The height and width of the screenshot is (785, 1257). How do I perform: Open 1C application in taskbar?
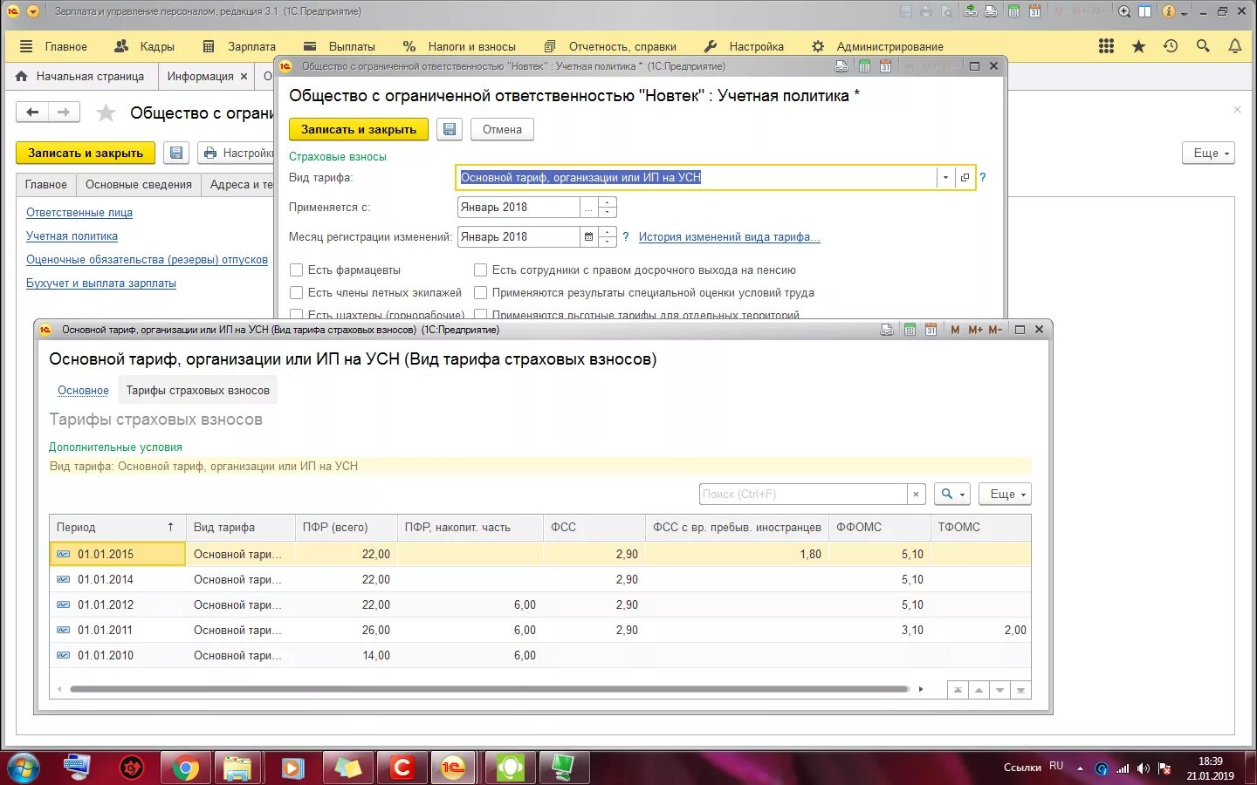[x=454, y=768]
